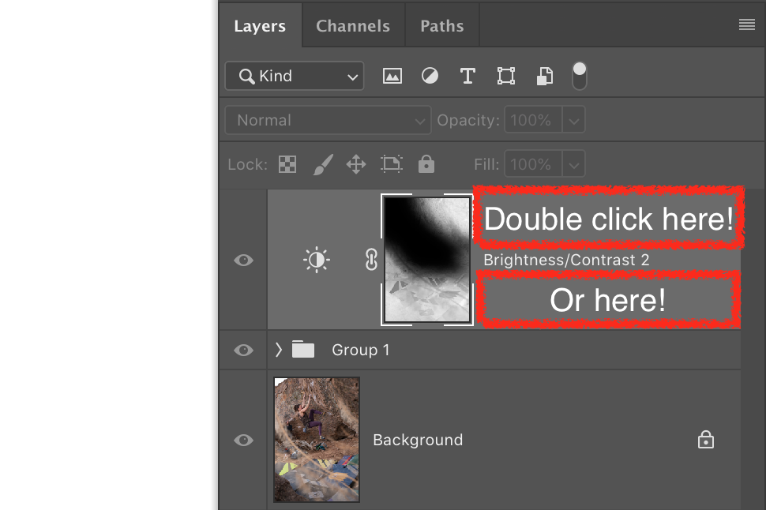Lock image pixels brush icon

coord(323,164)
